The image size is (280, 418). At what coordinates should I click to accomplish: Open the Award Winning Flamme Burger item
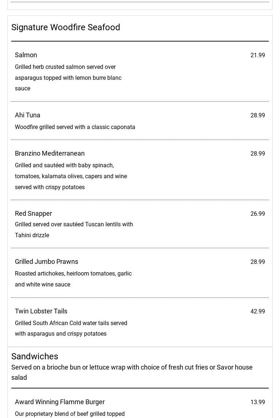[x=60, y=402]
